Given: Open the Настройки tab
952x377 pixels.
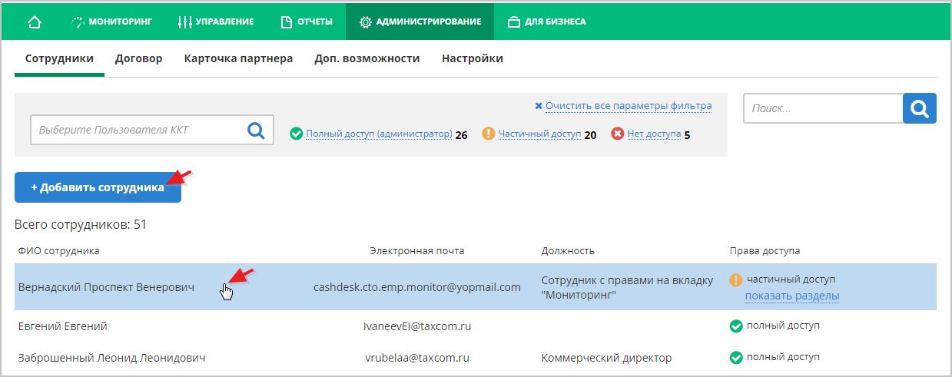Looking at the screenshot, I should point(473,58).
